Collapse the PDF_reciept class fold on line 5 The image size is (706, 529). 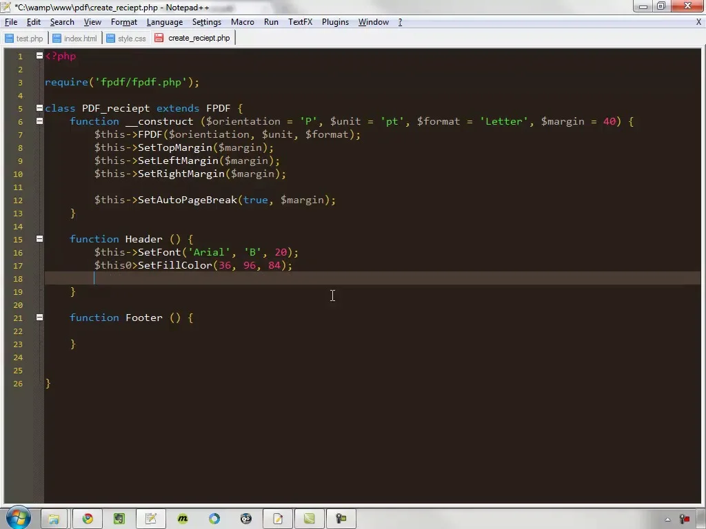point(39,108)
